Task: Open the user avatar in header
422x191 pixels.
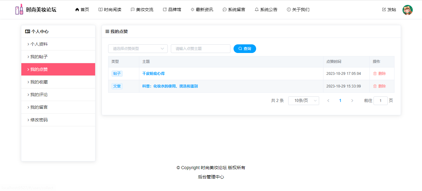Action: (x=407, y=10)
